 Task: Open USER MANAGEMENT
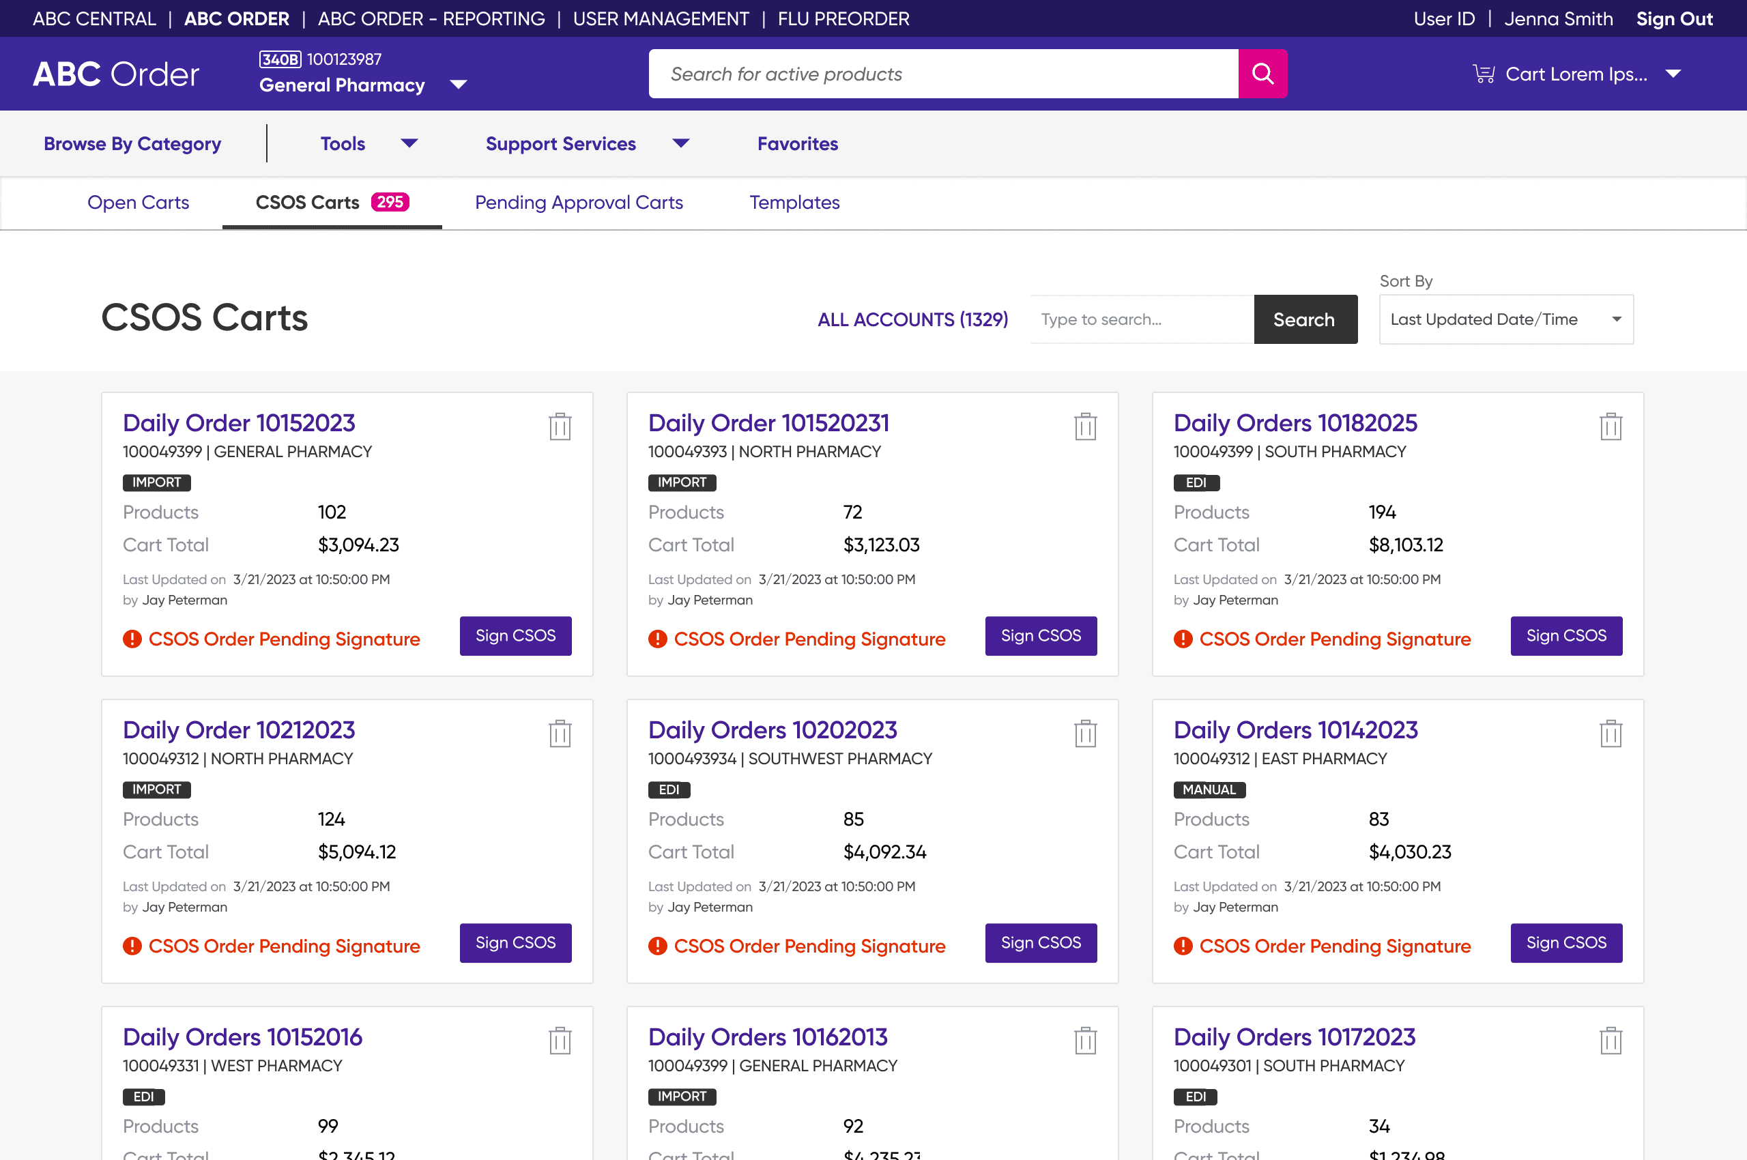[x=661, y=18]
